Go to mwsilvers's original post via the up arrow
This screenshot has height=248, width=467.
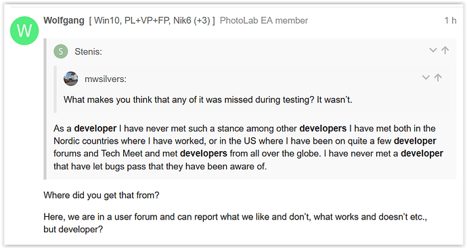(438, 77)
